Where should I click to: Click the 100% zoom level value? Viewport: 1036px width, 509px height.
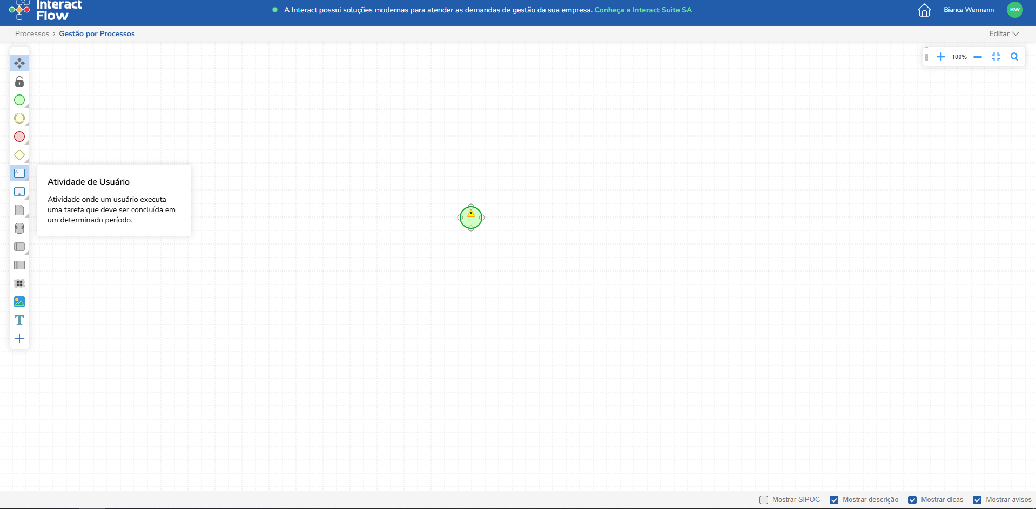point(959,57)
